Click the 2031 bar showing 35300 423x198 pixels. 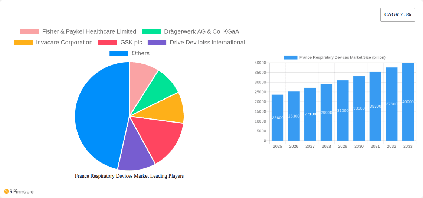click(375, 106)
